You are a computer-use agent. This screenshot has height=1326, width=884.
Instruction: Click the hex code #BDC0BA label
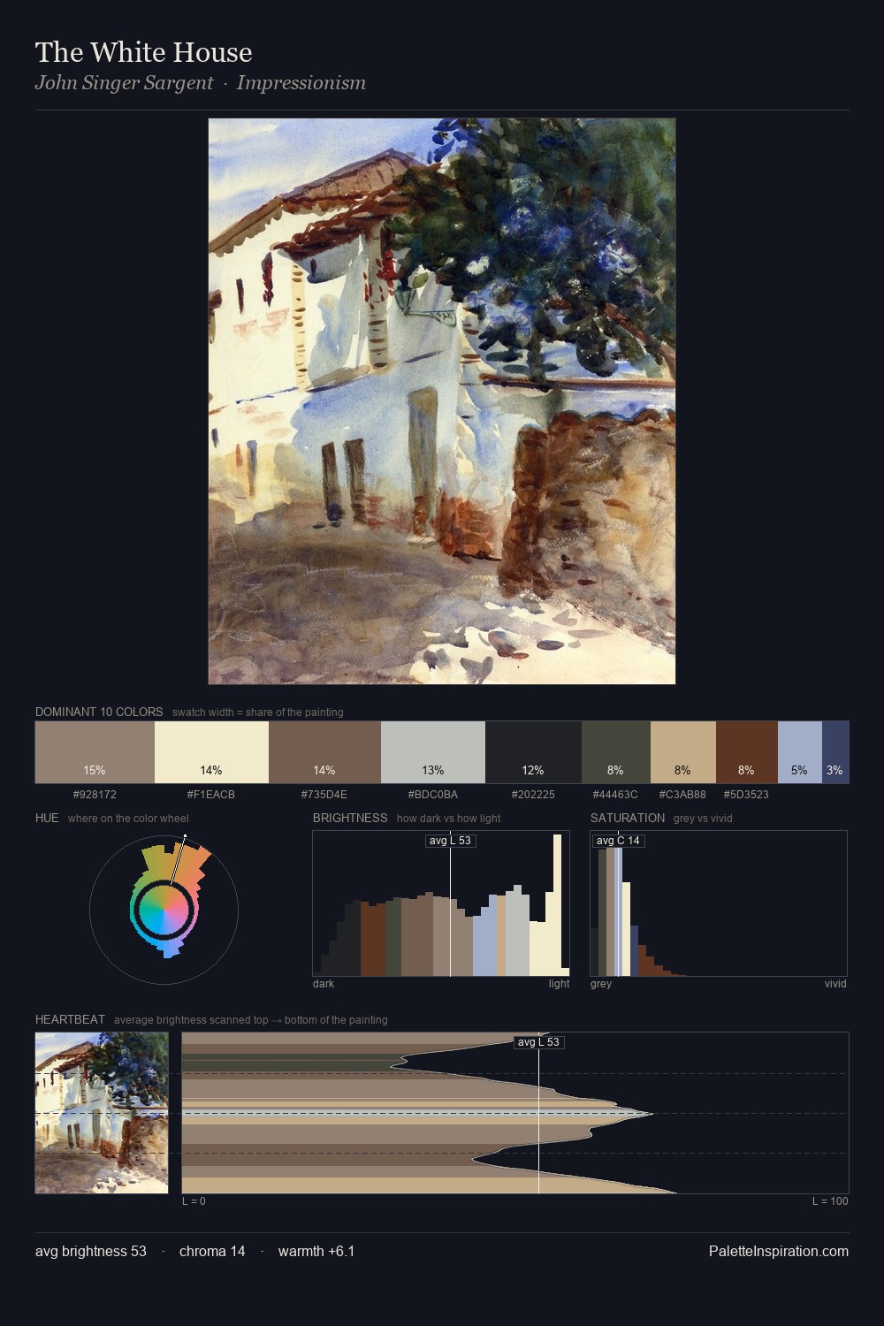point(433,795)
